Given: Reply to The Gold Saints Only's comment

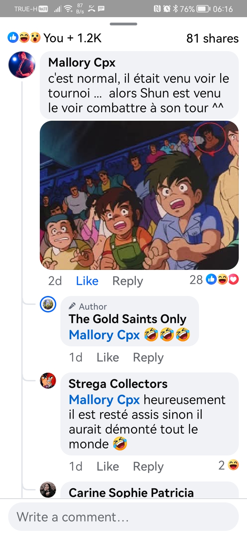Looking at the screenshot, I should point(148,358).
